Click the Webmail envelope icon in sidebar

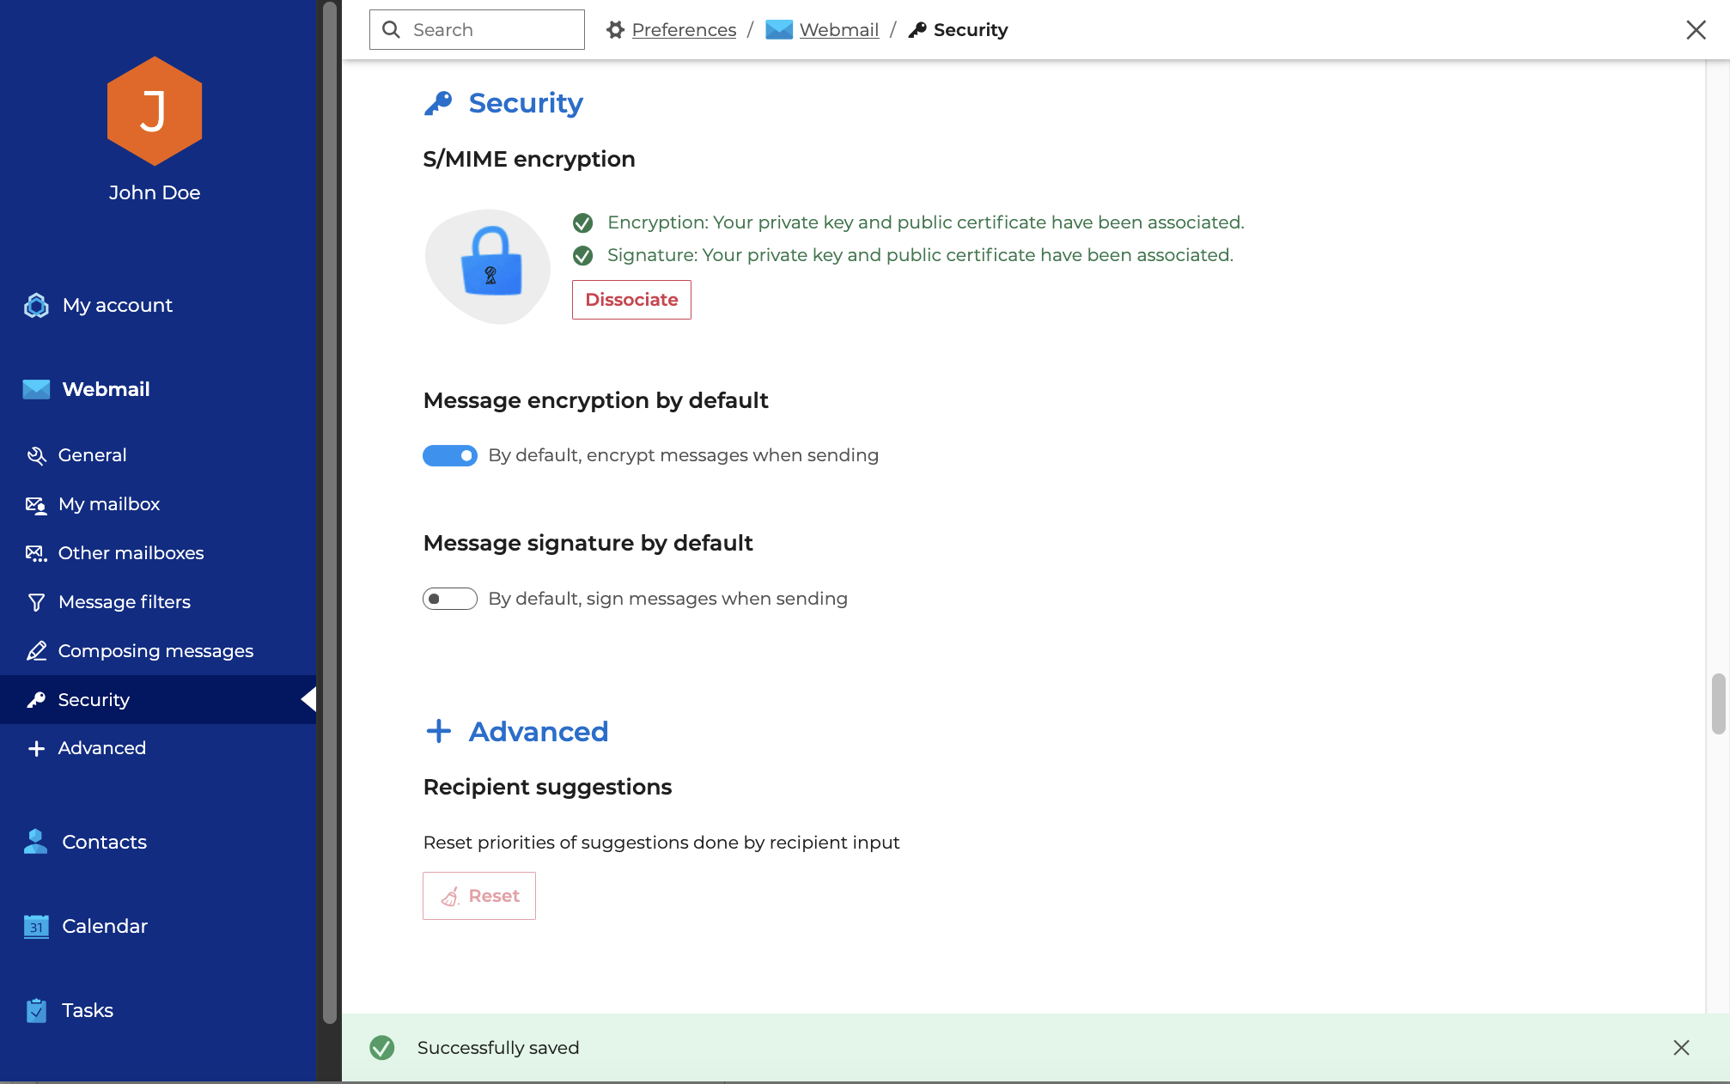click(x=36, y=390)
